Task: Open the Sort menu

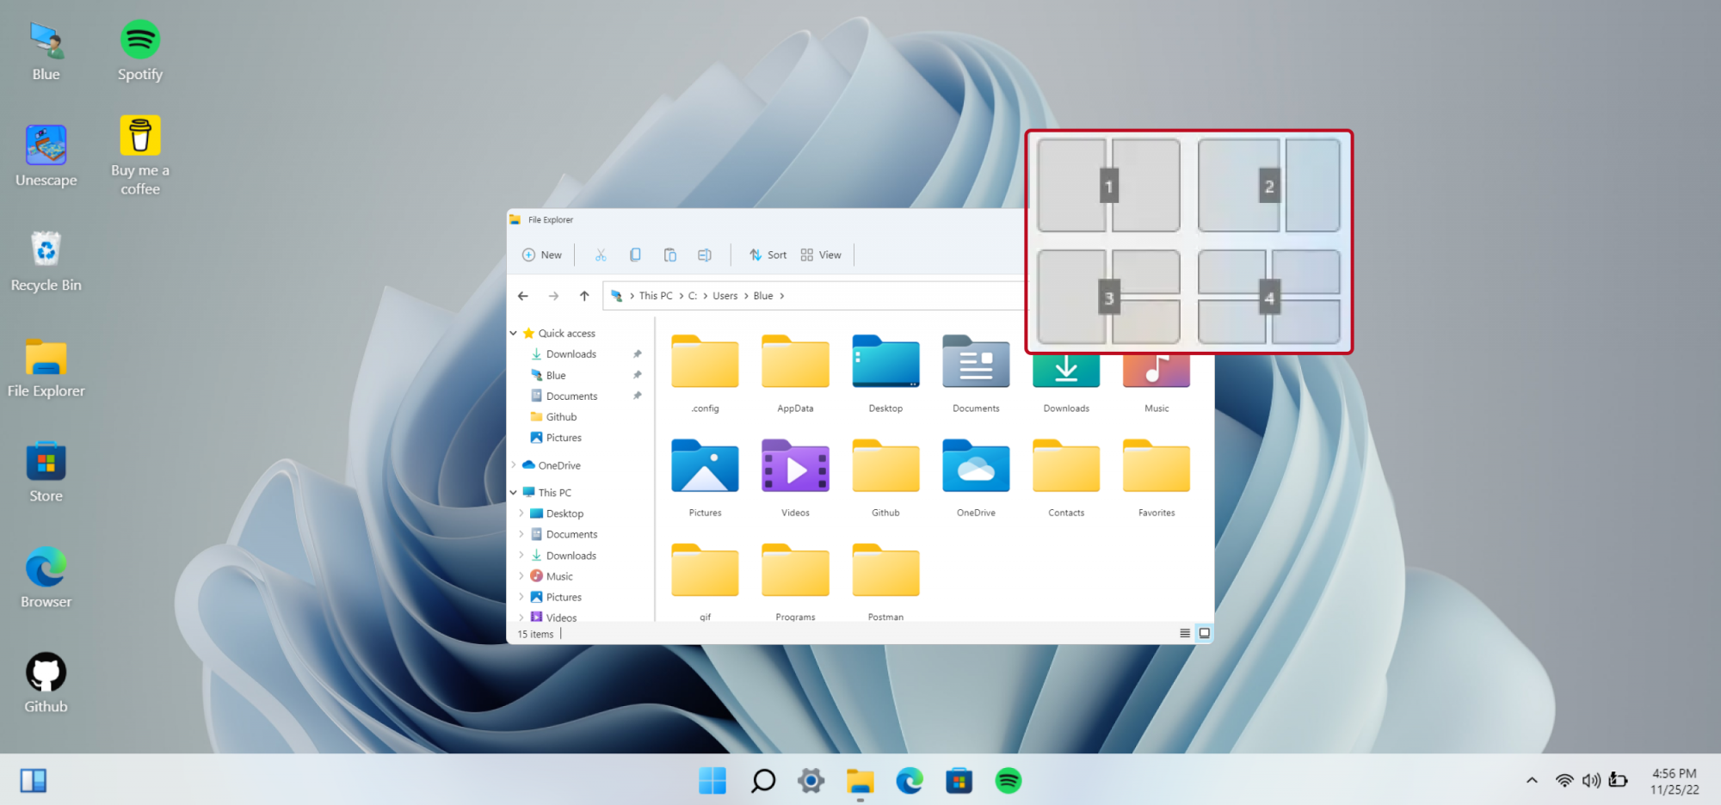Action: coord(768,255)
